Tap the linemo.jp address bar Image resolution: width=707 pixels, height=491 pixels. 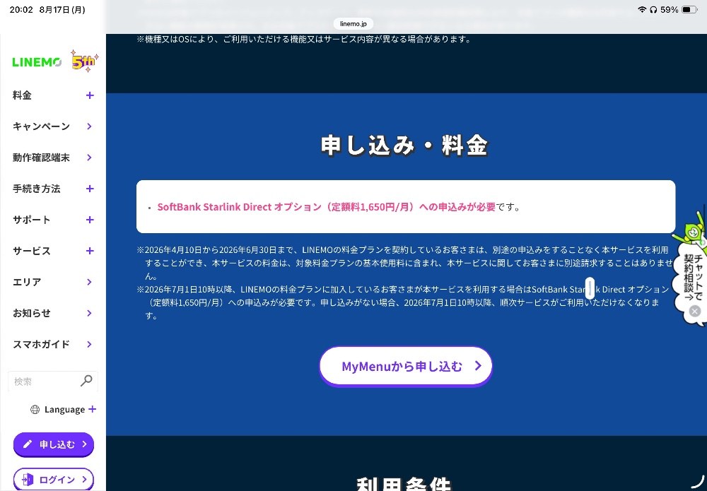(353, 23)
